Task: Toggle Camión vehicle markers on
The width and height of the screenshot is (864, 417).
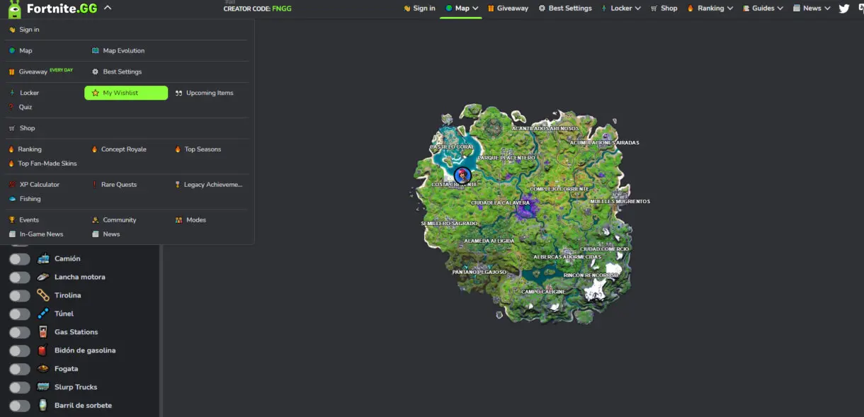Action: (20, 259)
